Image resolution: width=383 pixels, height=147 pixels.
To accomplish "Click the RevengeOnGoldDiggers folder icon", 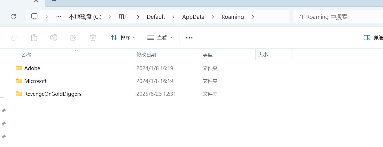I will [19, 94].
